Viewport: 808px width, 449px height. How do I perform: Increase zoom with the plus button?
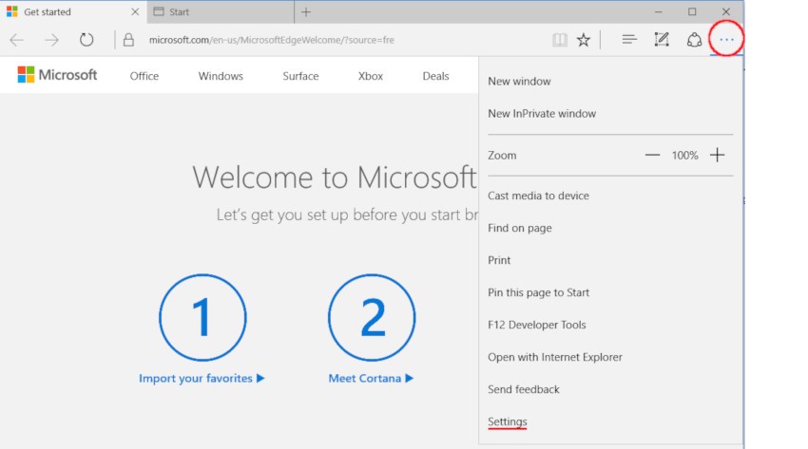coord(717,155)
